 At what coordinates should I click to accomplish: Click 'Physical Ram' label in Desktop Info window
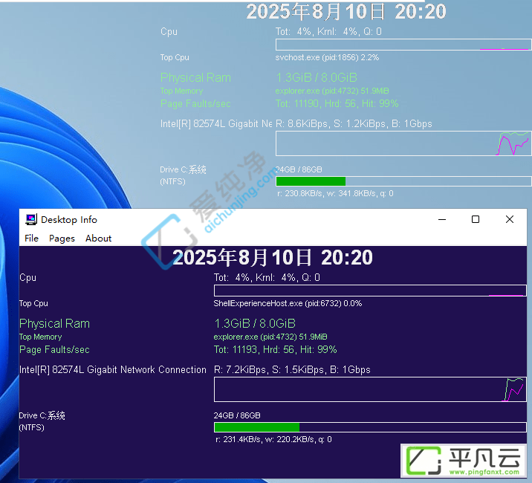[x=54, y=323]
